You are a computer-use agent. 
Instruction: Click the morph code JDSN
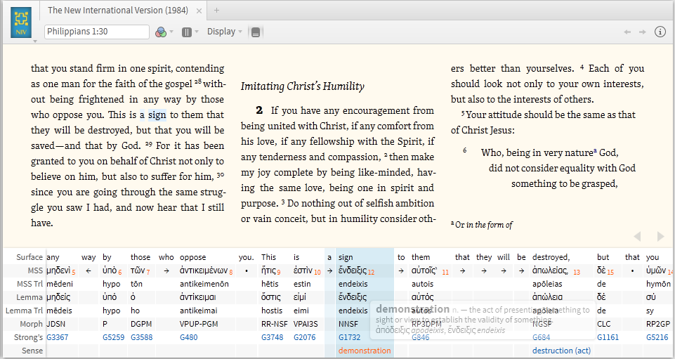(56, 324)
